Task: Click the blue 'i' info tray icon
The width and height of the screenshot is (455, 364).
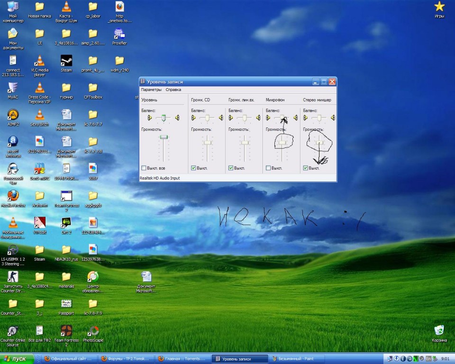Action: (x=403, y=359)
